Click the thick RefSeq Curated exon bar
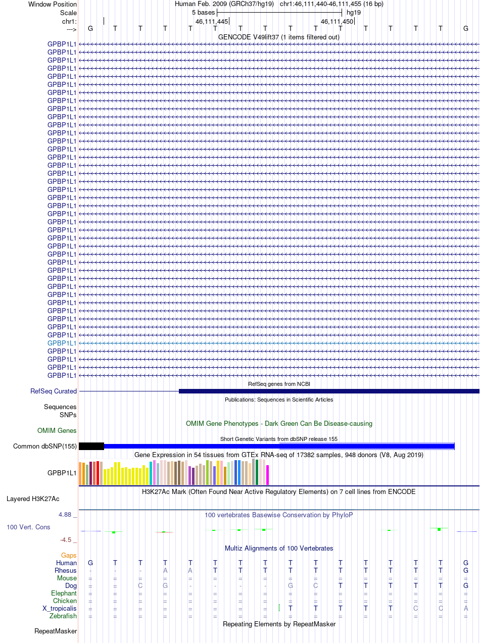Image resolution: width=480 pixels, height=643 pixels. point(329,391)
